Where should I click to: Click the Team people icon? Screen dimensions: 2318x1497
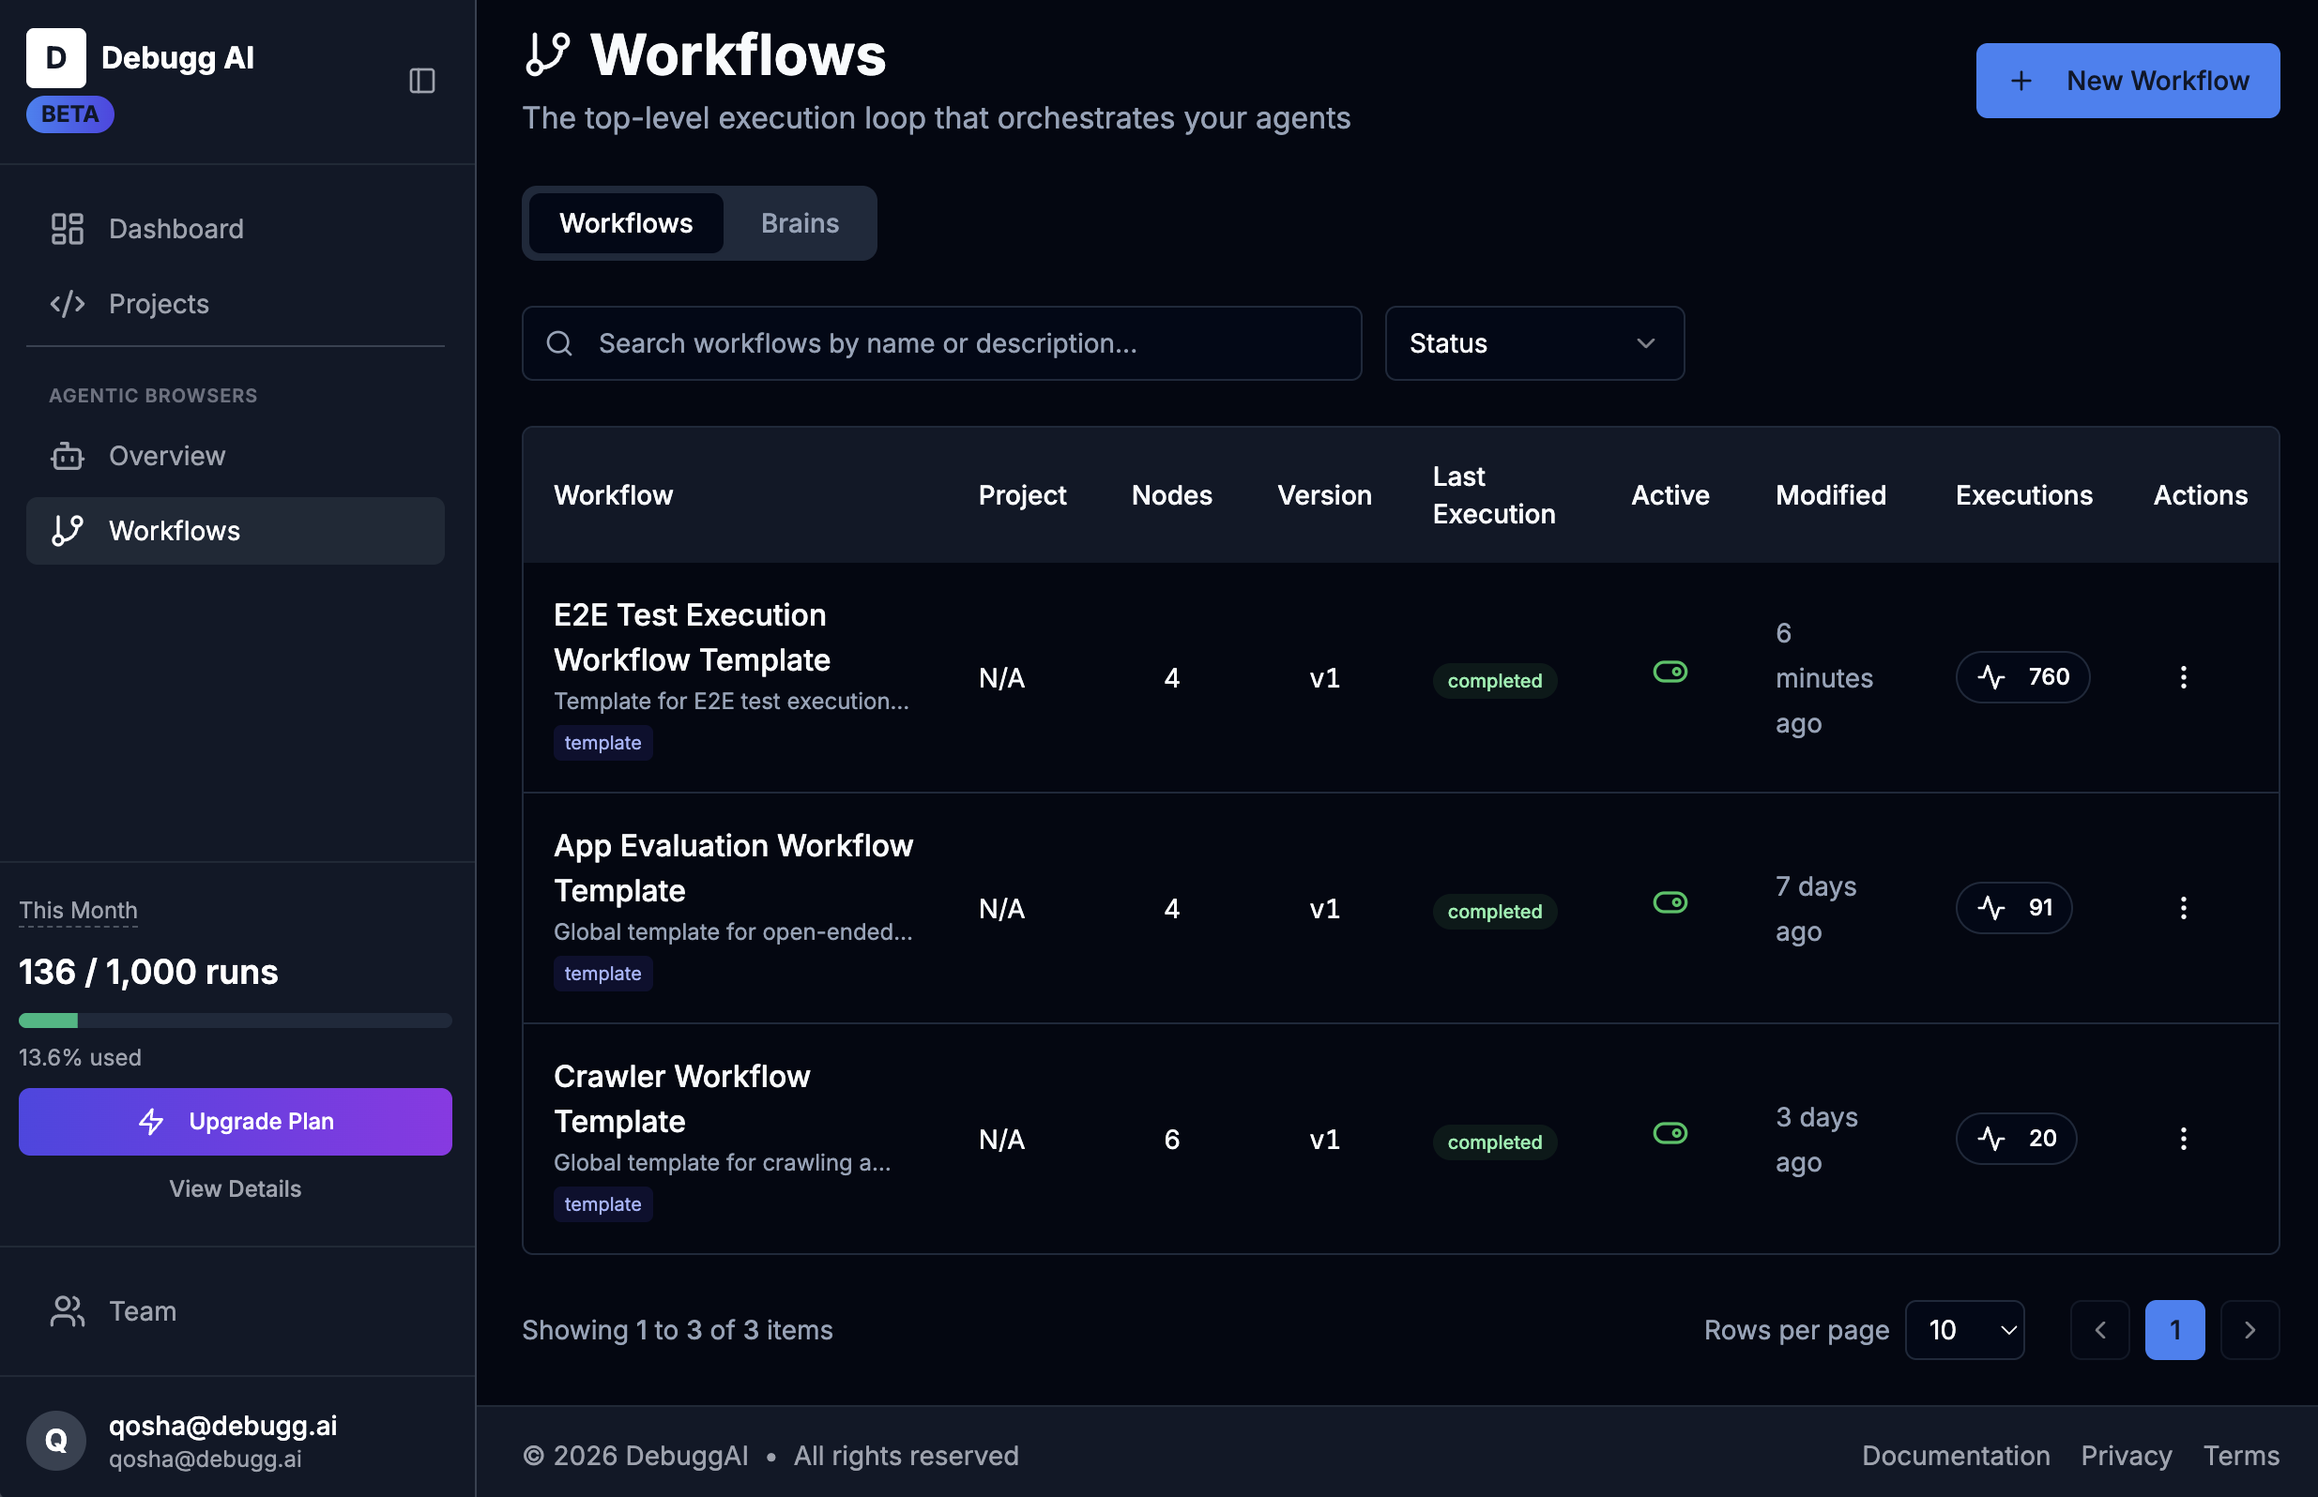66,1310
